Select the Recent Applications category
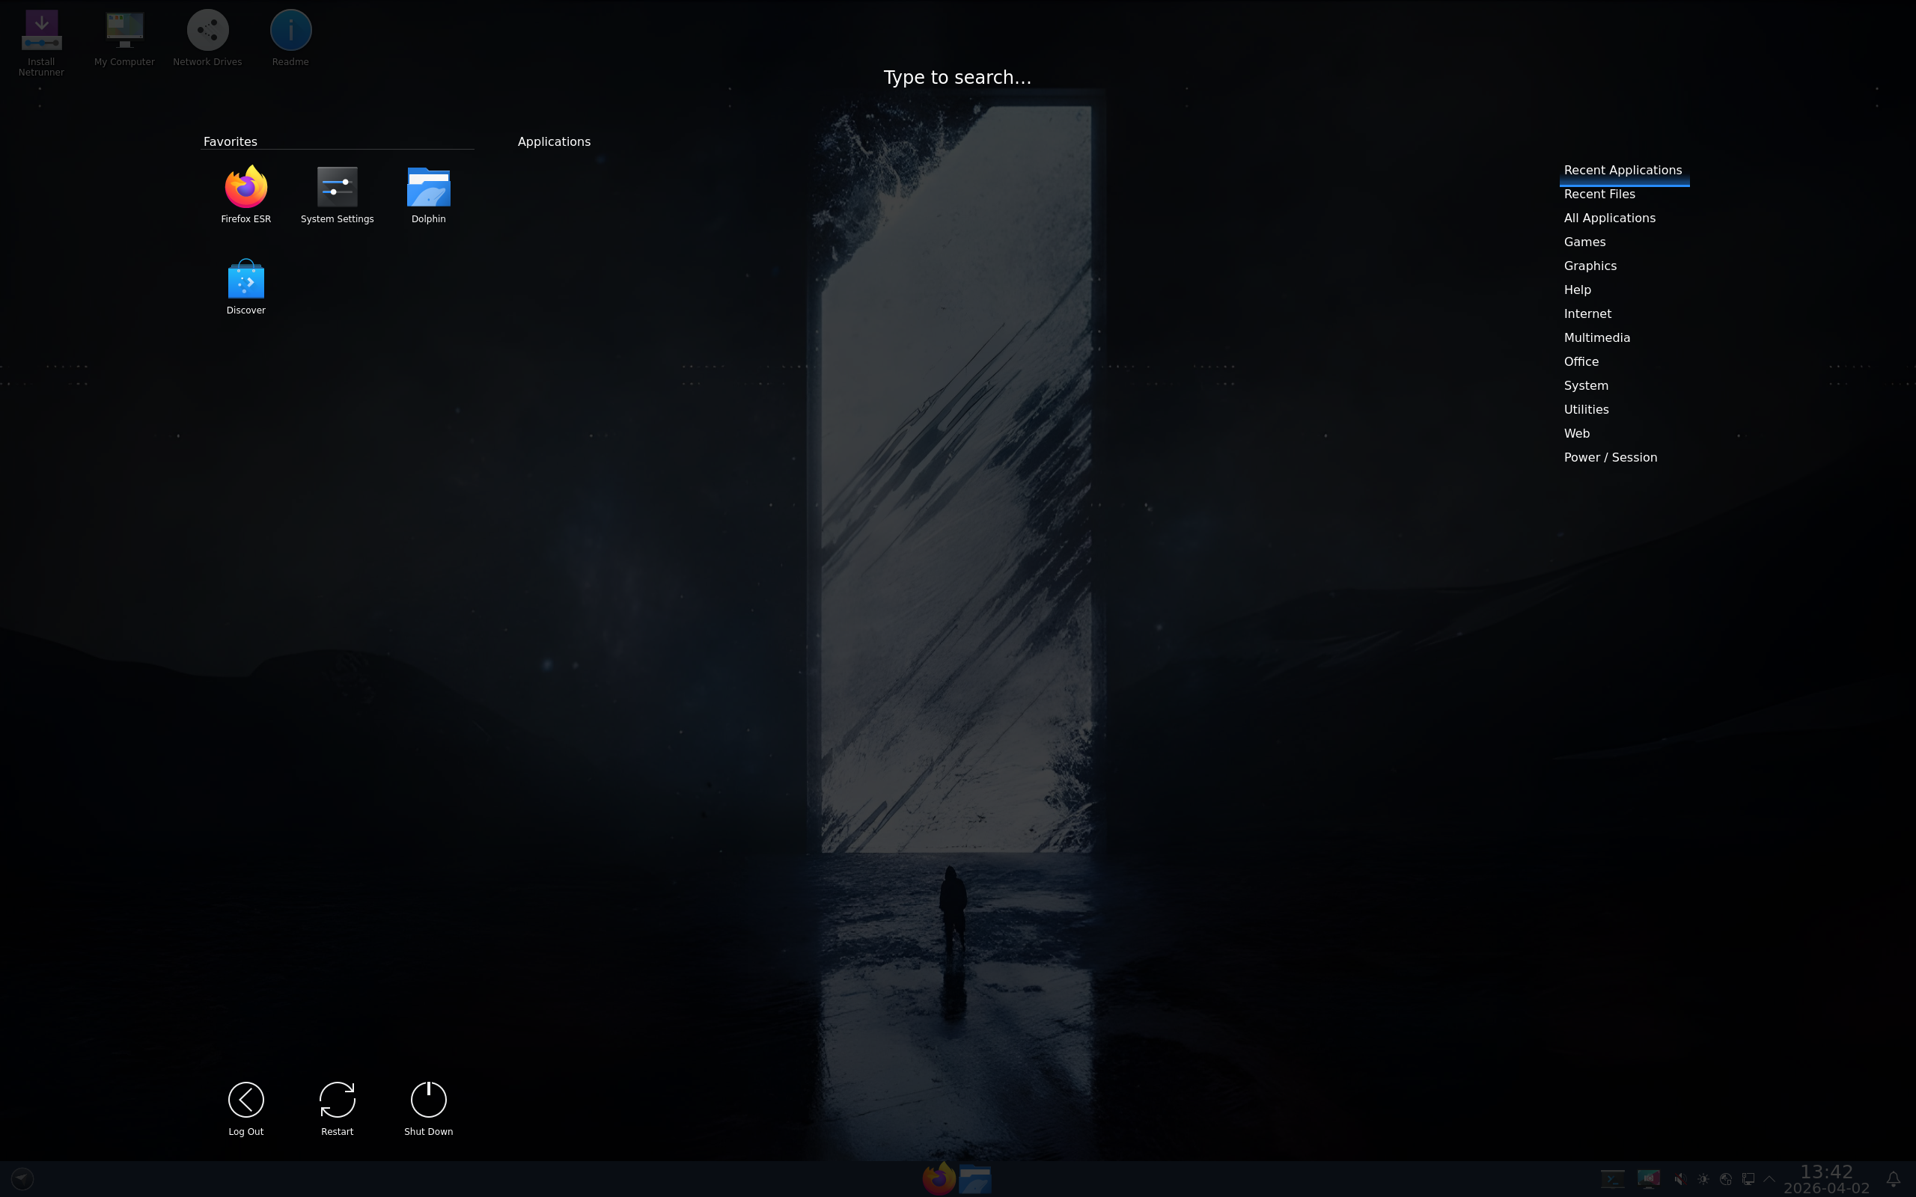 pos(1624,171)
